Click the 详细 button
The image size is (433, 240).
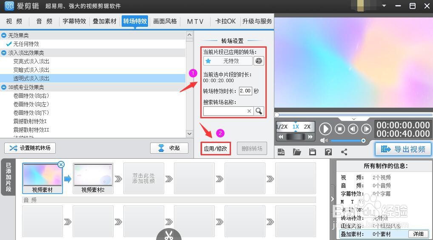click(x=419, y=234)
